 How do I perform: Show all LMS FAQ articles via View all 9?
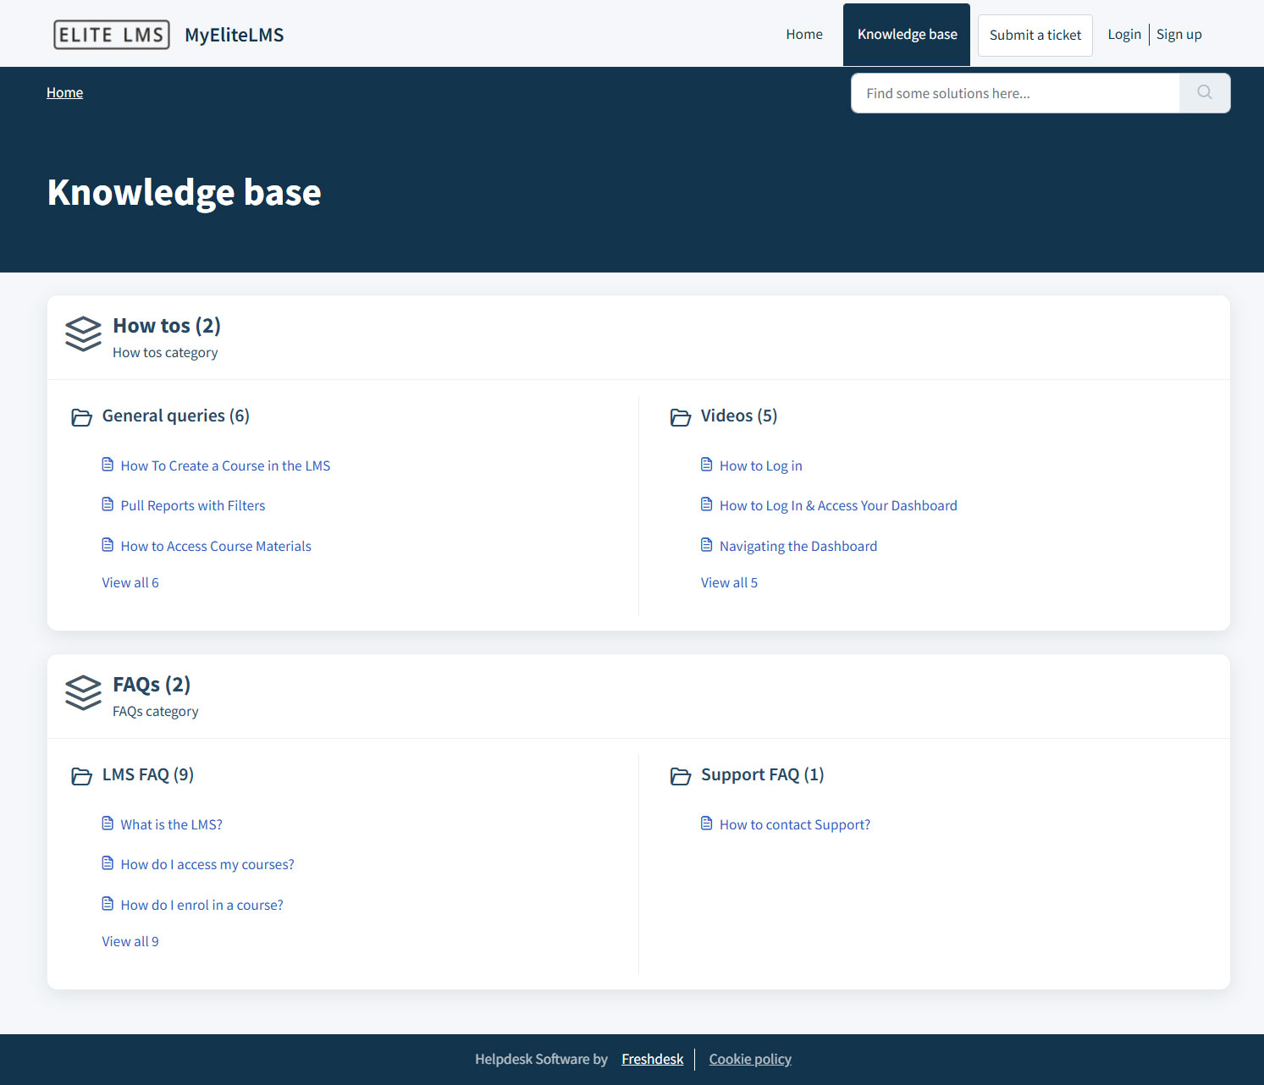(x=130, y=941)
